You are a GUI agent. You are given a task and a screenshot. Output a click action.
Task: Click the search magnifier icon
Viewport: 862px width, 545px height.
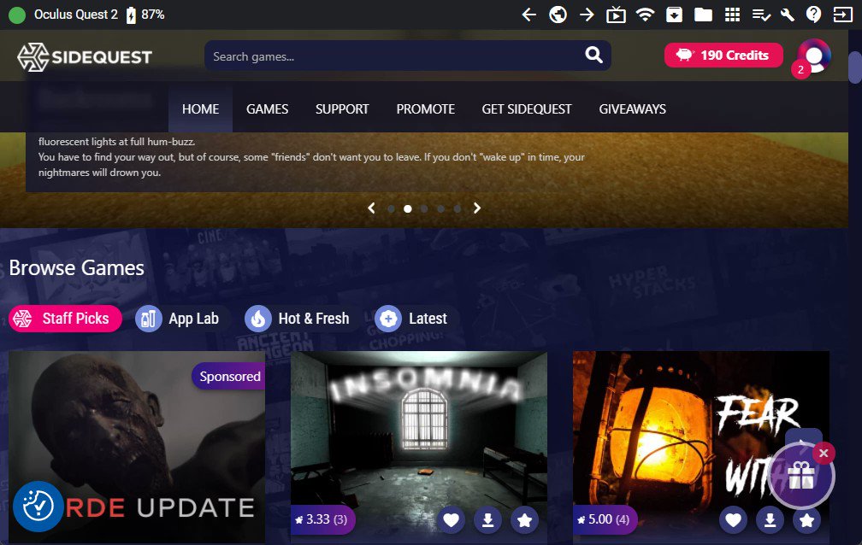593,55
